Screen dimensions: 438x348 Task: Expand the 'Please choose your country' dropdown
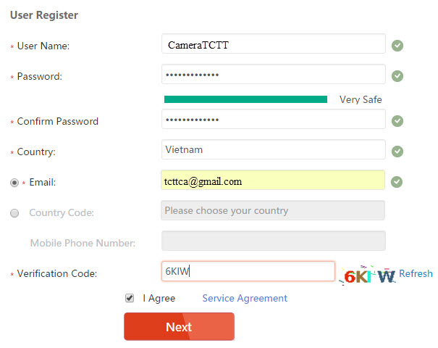pyautogui.click(x=274, y=211)
